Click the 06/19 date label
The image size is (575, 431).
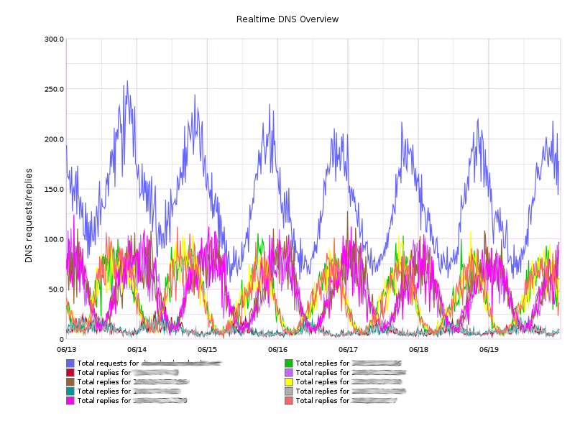489,350
